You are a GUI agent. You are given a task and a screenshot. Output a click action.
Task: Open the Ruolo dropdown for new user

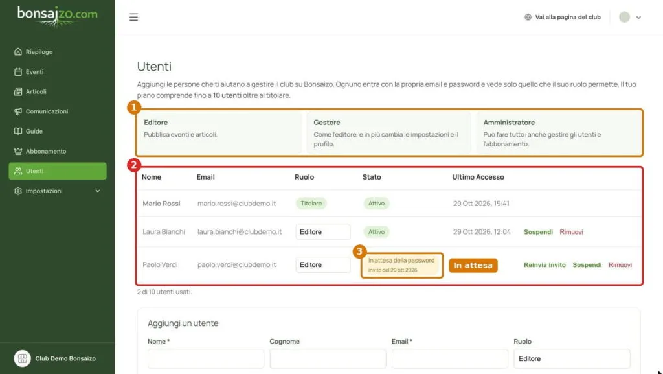tap(572, 359)
